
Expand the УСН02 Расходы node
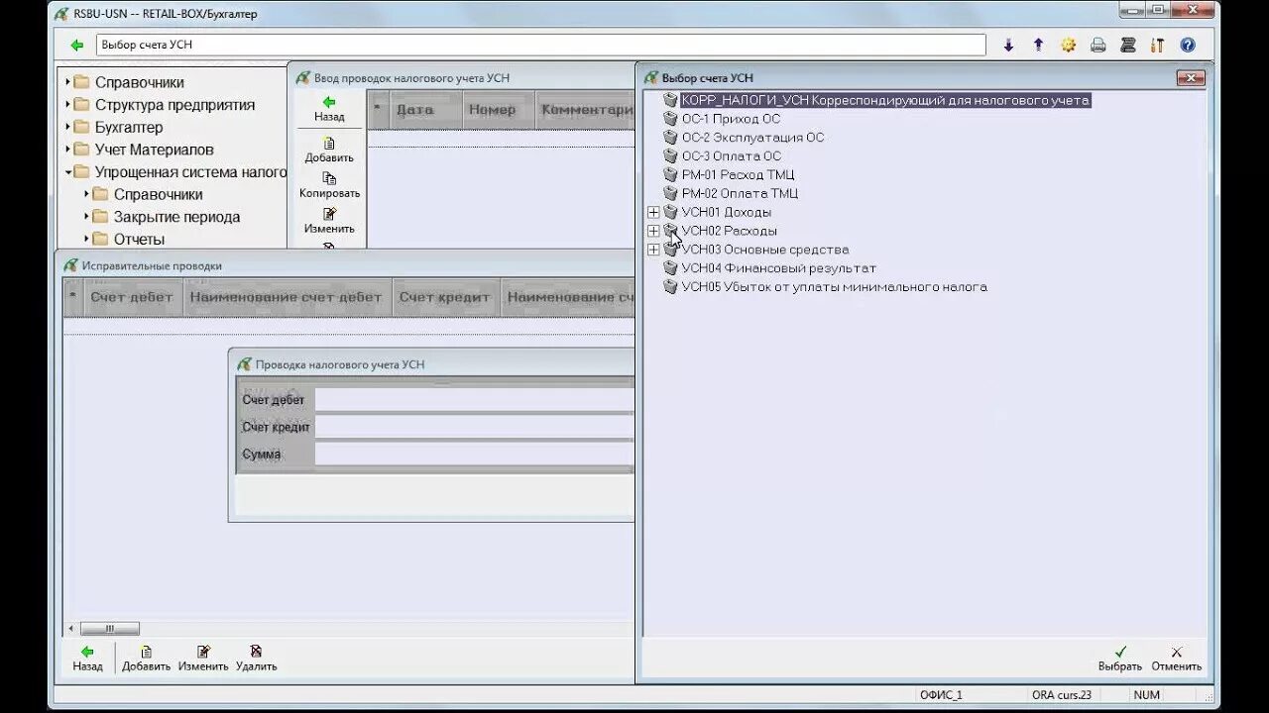(x=653, y=231)
